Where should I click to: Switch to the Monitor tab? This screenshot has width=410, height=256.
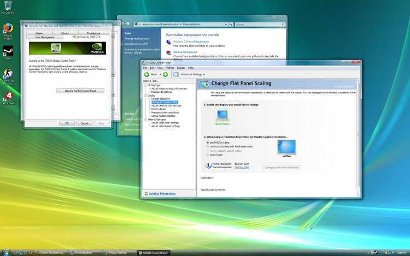66,33
